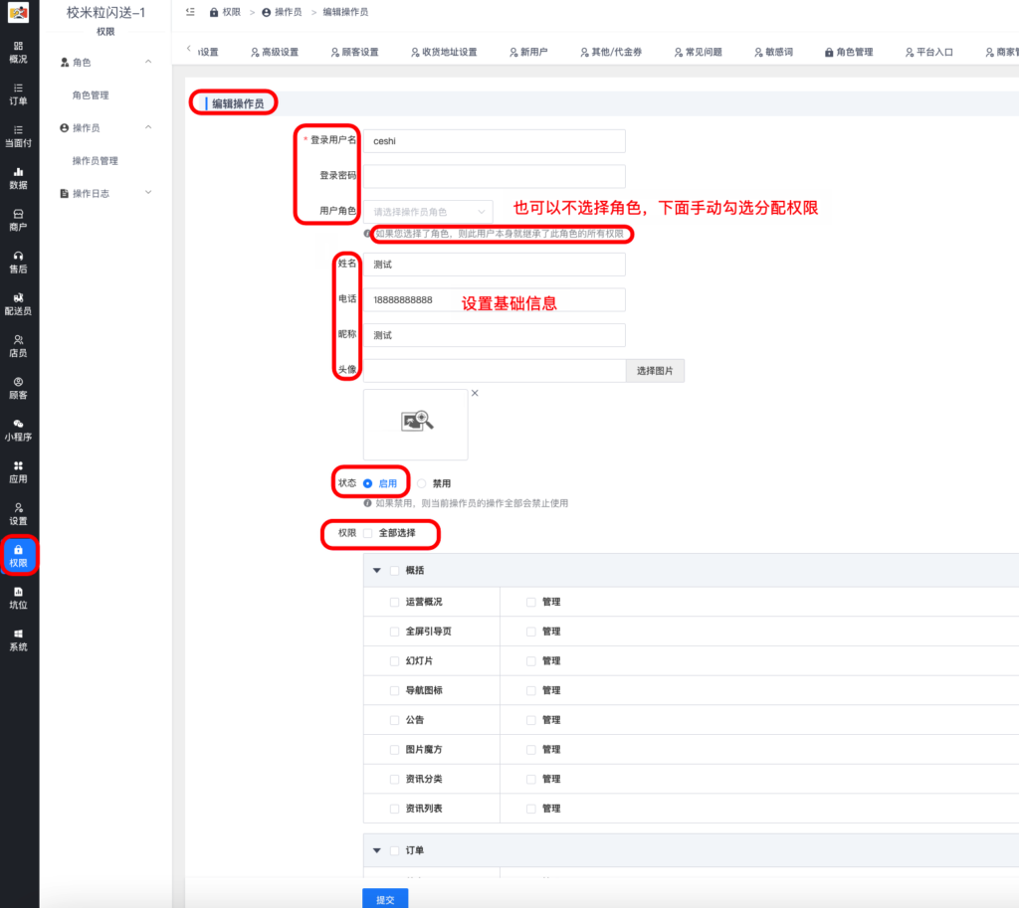Collapse the 概括 permission group

point(378,570)
